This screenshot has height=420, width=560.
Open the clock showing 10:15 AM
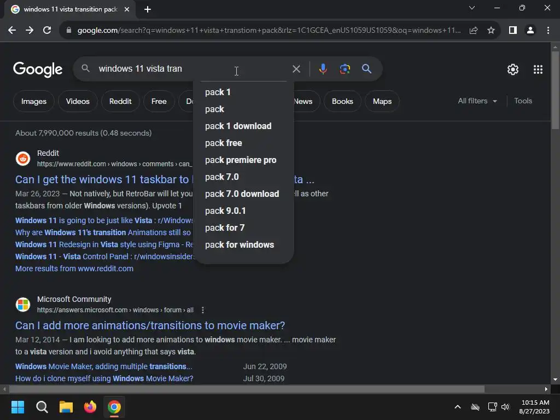[534, 407]
